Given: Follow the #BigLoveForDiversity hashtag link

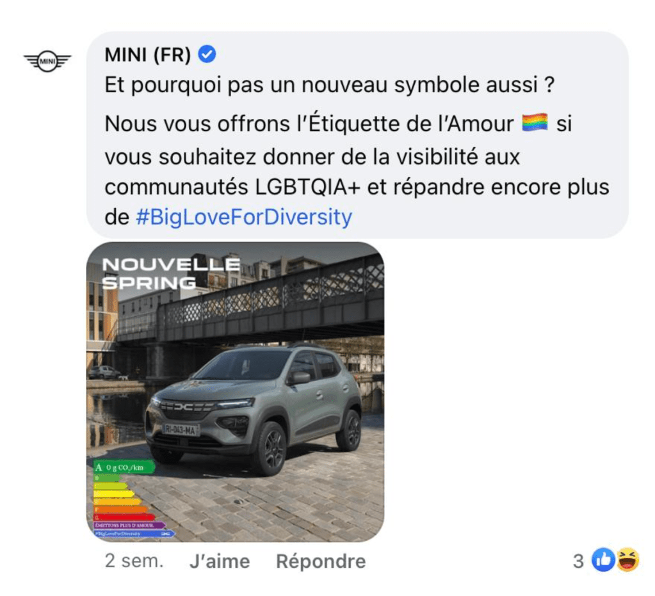Looking at the screenshot, I should point(244,217).
